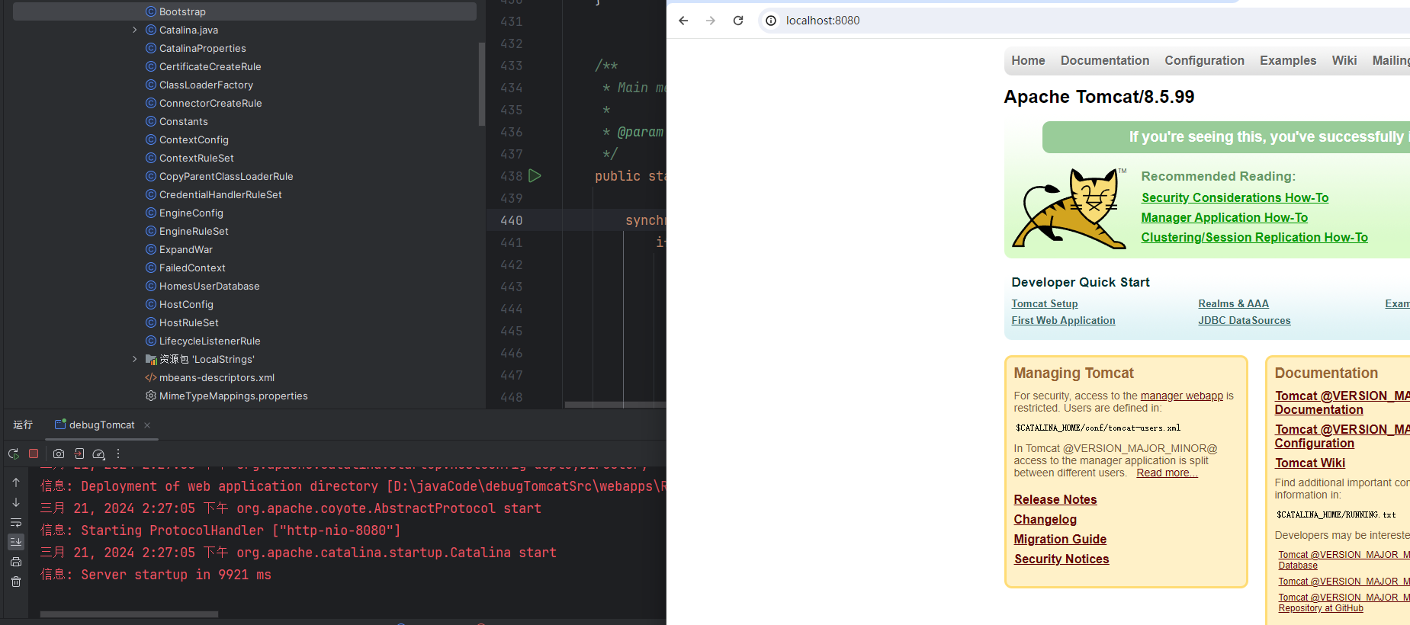View site information icon in address bar
Viewport: 1410px width, 625px height.
[x=771, y=21]
